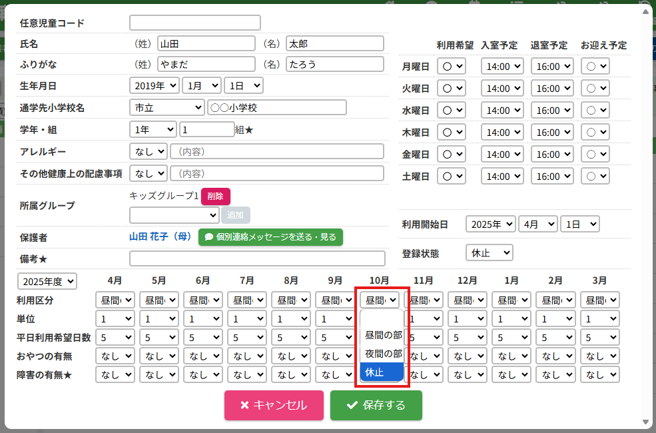Select 休止 in the open dropdown list

click(x=382, y=372)
